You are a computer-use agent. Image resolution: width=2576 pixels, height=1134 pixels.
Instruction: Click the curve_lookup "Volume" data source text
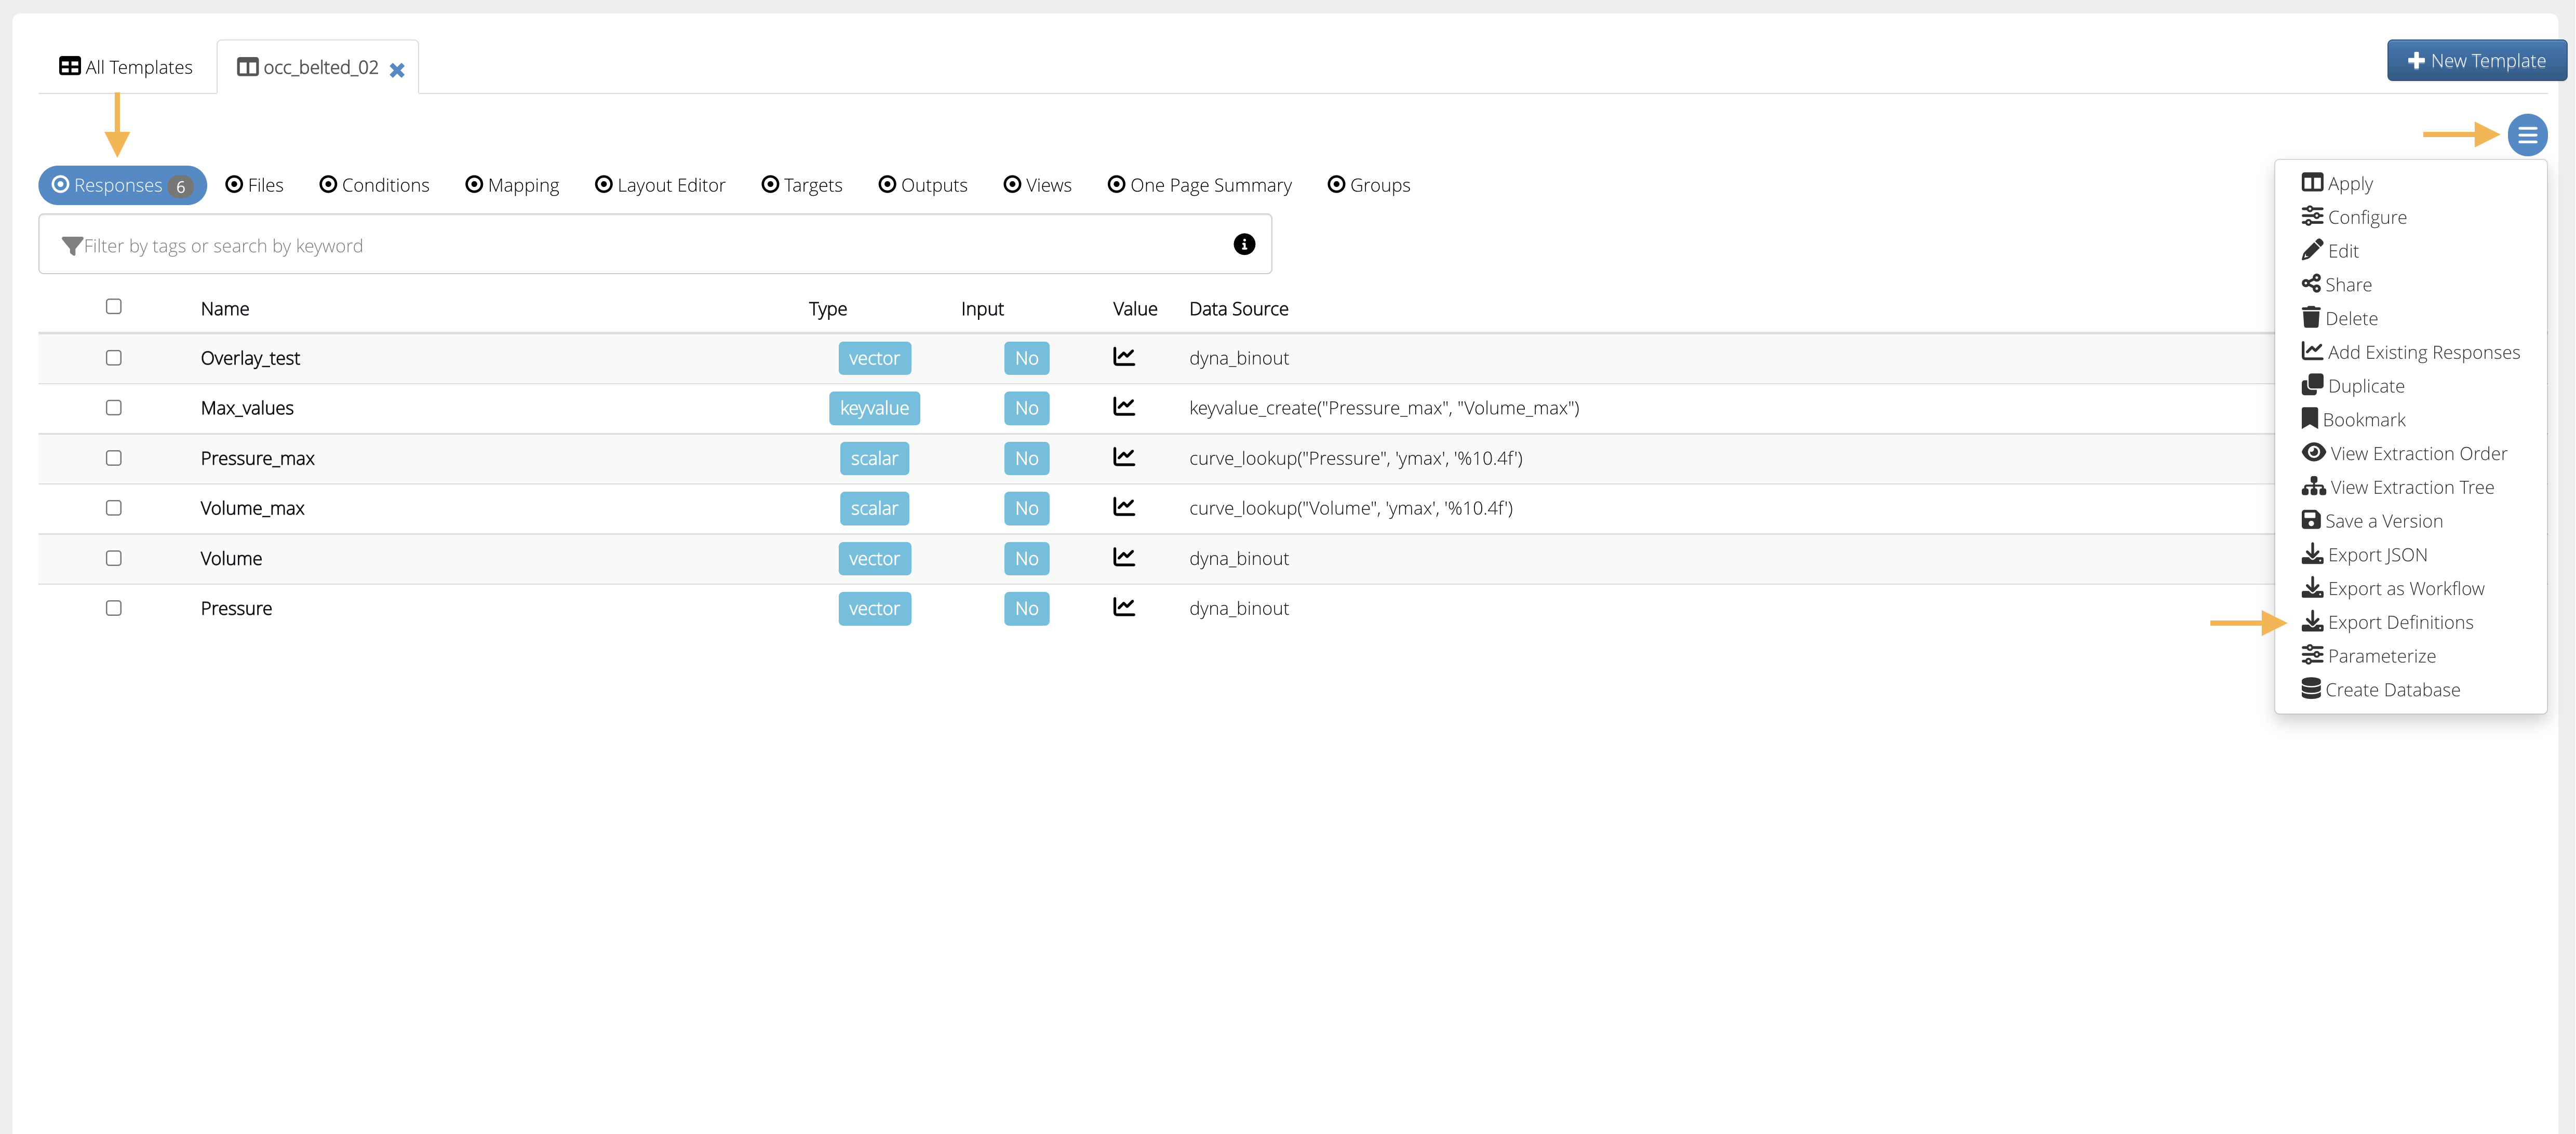(x=1351, y=508)
